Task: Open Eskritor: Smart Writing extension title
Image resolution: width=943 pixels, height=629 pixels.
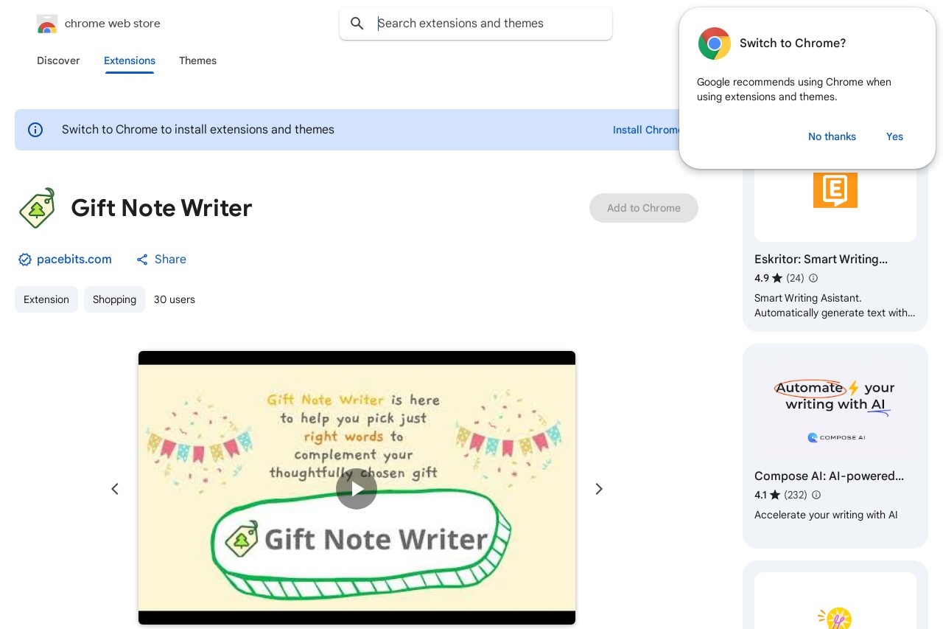Action: tap(821, 260)
